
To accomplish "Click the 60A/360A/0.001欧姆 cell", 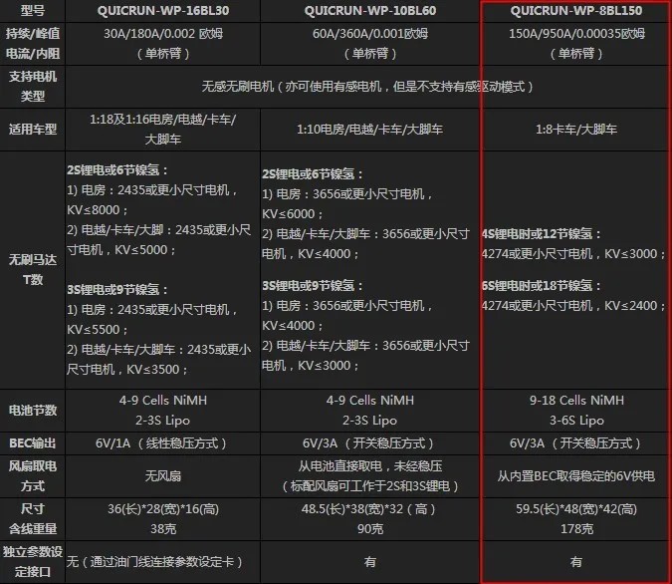I will 370,43.
